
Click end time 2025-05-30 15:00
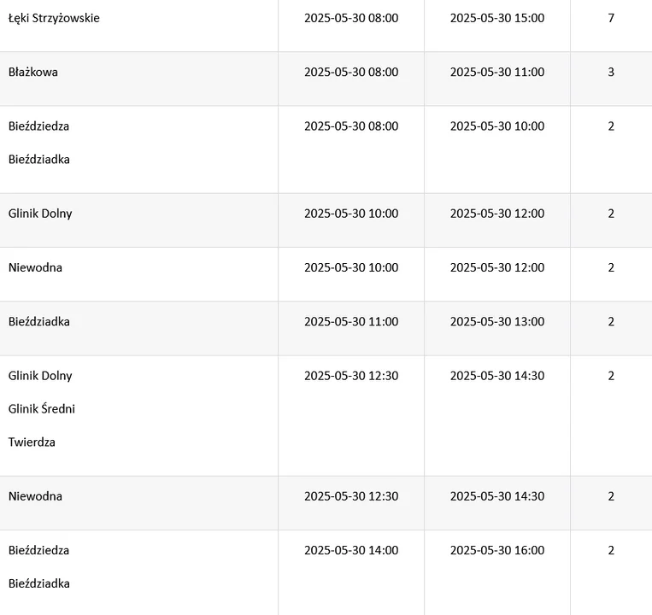[496, 18]
